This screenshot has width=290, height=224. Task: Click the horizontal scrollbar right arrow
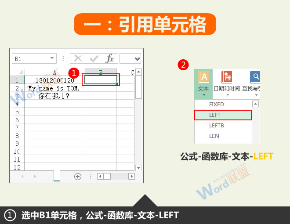coord(131,176)
